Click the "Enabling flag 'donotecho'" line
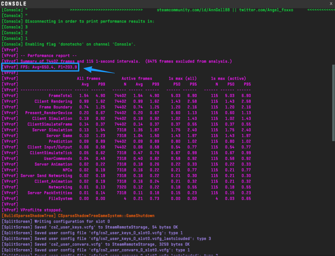The width and height of the screenshot is (335, 256). [69, 44]
